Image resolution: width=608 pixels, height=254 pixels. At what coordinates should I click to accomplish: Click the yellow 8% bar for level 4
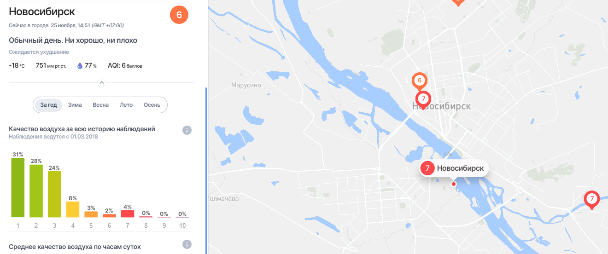coord(73,209)
